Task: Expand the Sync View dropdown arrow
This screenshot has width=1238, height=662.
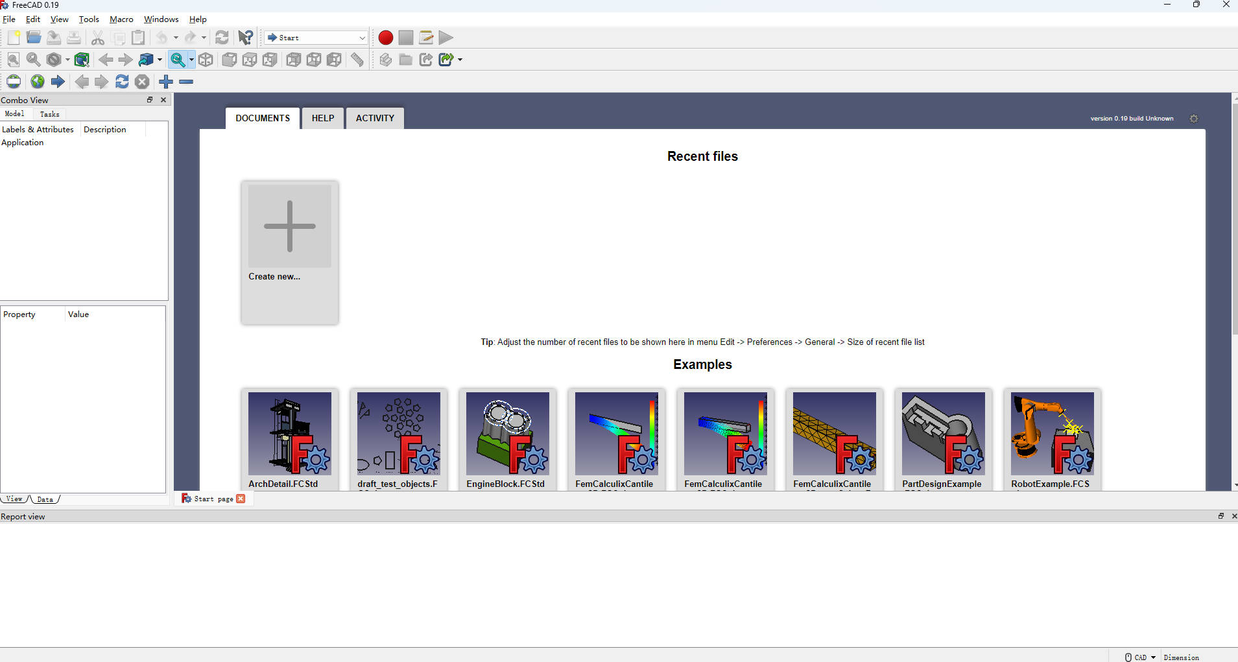Action: pyautogui.click(x=160, y=60)
